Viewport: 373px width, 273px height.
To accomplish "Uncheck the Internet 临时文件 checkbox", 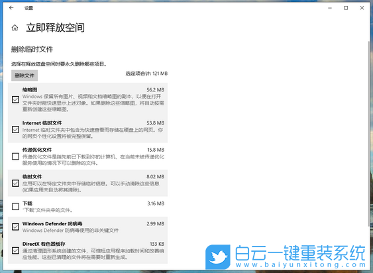I will pyautogui.click(x=15, y=129).
